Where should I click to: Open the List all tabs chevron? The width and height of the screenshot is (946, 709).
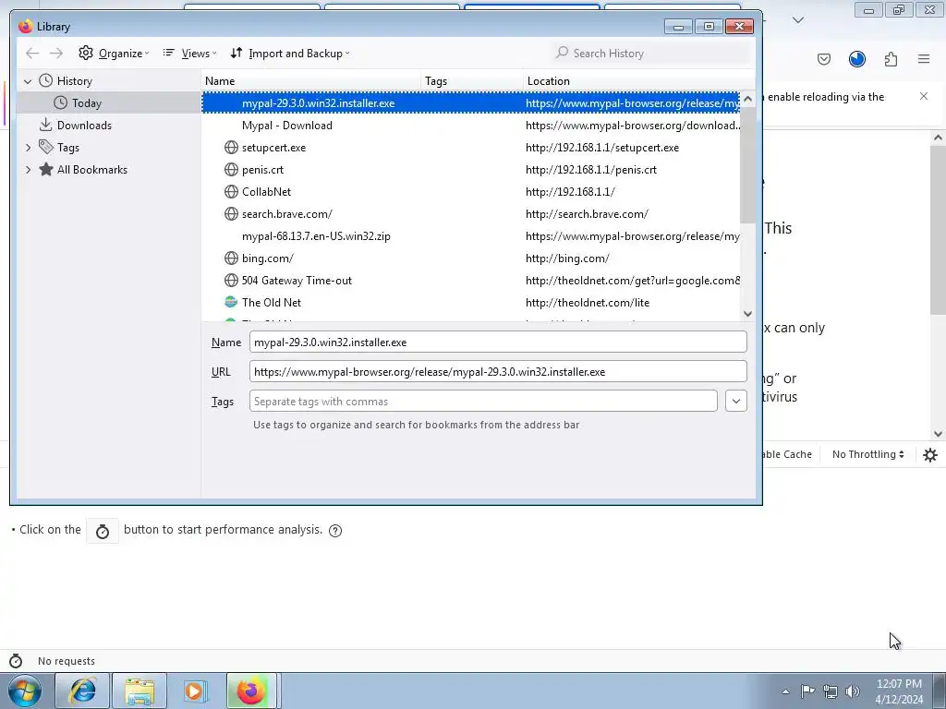click(798, 20)
